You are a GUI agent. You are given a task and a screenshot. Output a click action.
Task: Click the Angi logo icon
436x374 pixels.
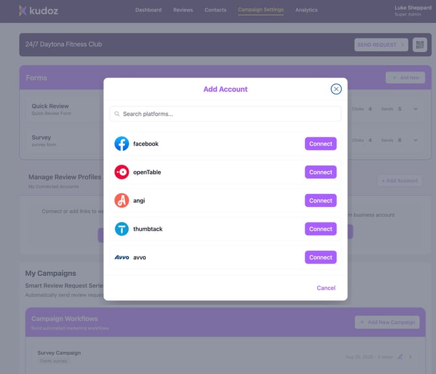[122, 200]
